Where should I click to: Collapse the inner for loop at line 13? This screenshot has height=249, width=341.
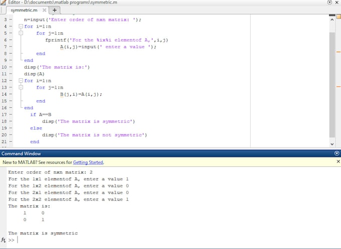[21, 87]
